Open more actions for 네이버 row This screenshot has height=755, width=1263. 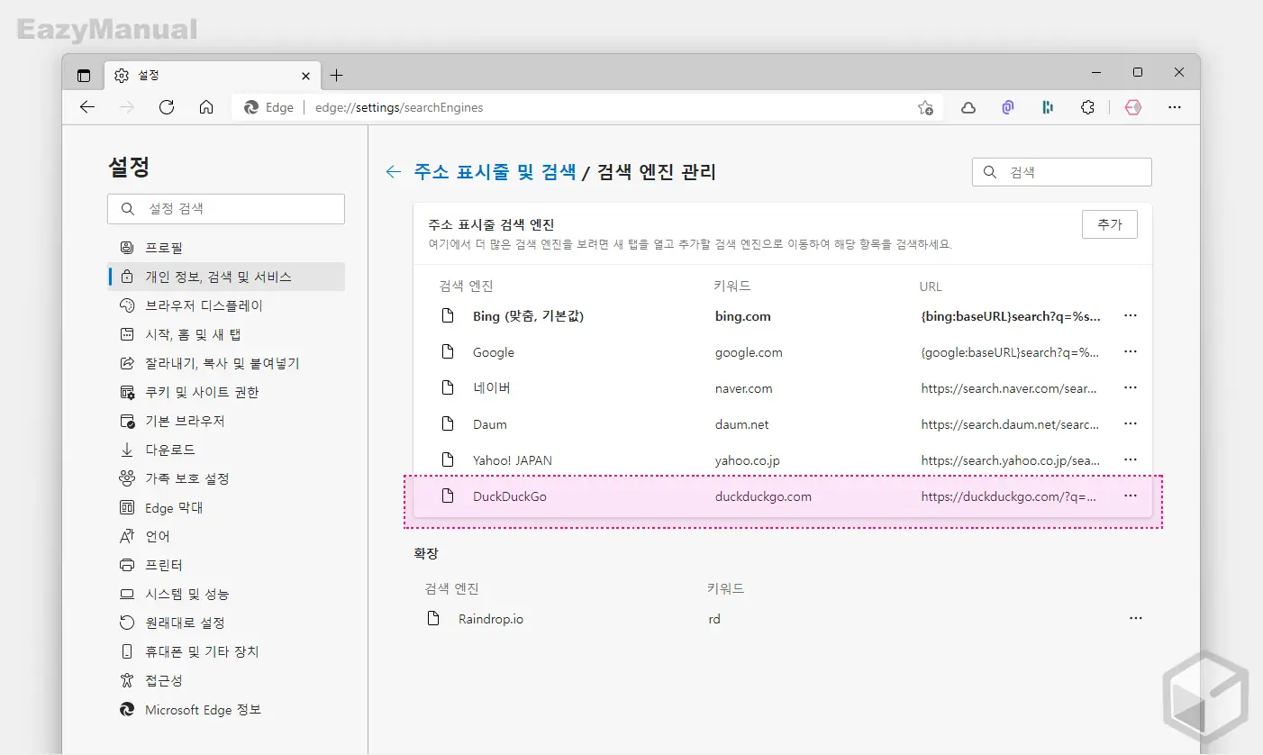coord(1131,388)
